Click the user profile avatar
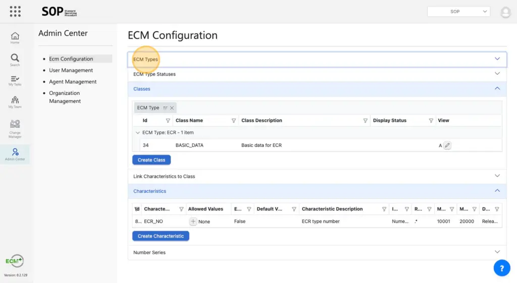This screenshot has height=283, width=517. point(505,12)
